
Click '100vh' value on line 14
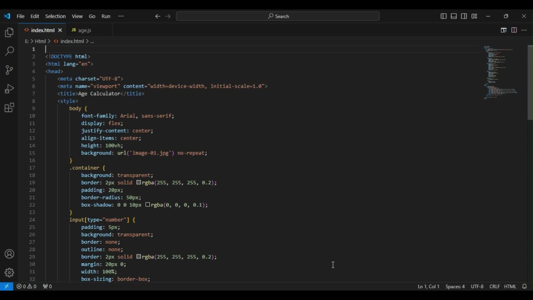pyautogui.click(x=113, y=145)
